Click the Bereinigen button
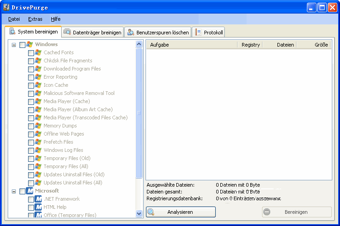 point(297,212)
